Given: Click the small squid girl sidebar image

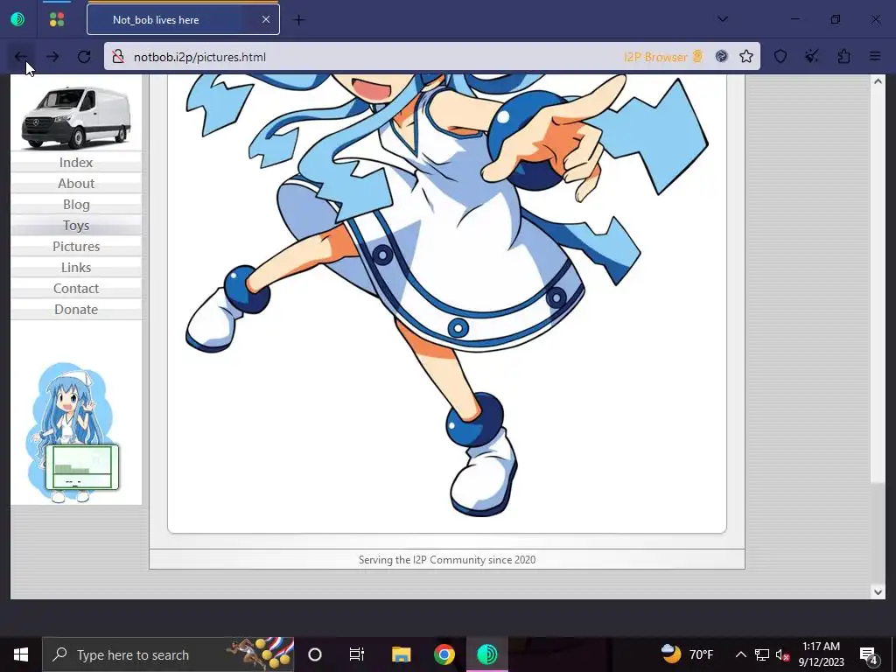Looking at the screenshot, I should pyautogui.click(x=72, y=432).
